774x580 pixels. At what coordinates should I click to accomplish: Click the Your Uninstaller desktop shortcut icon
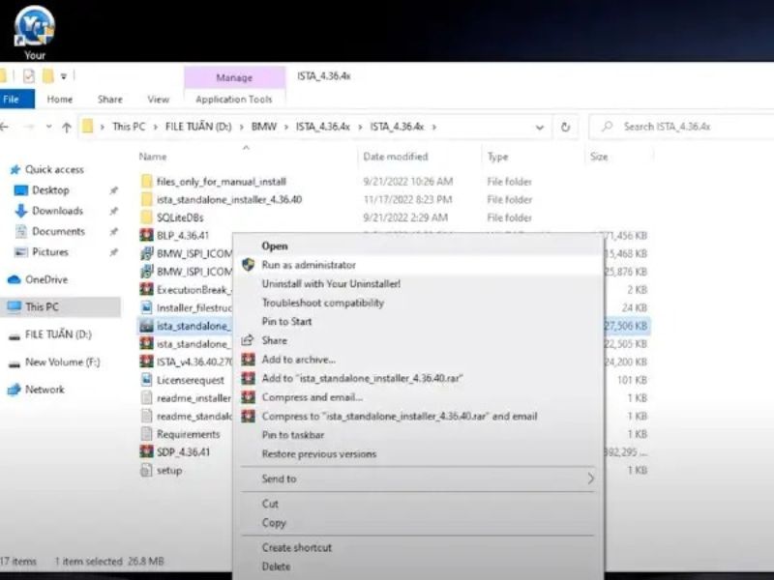(x=35, y=26)
